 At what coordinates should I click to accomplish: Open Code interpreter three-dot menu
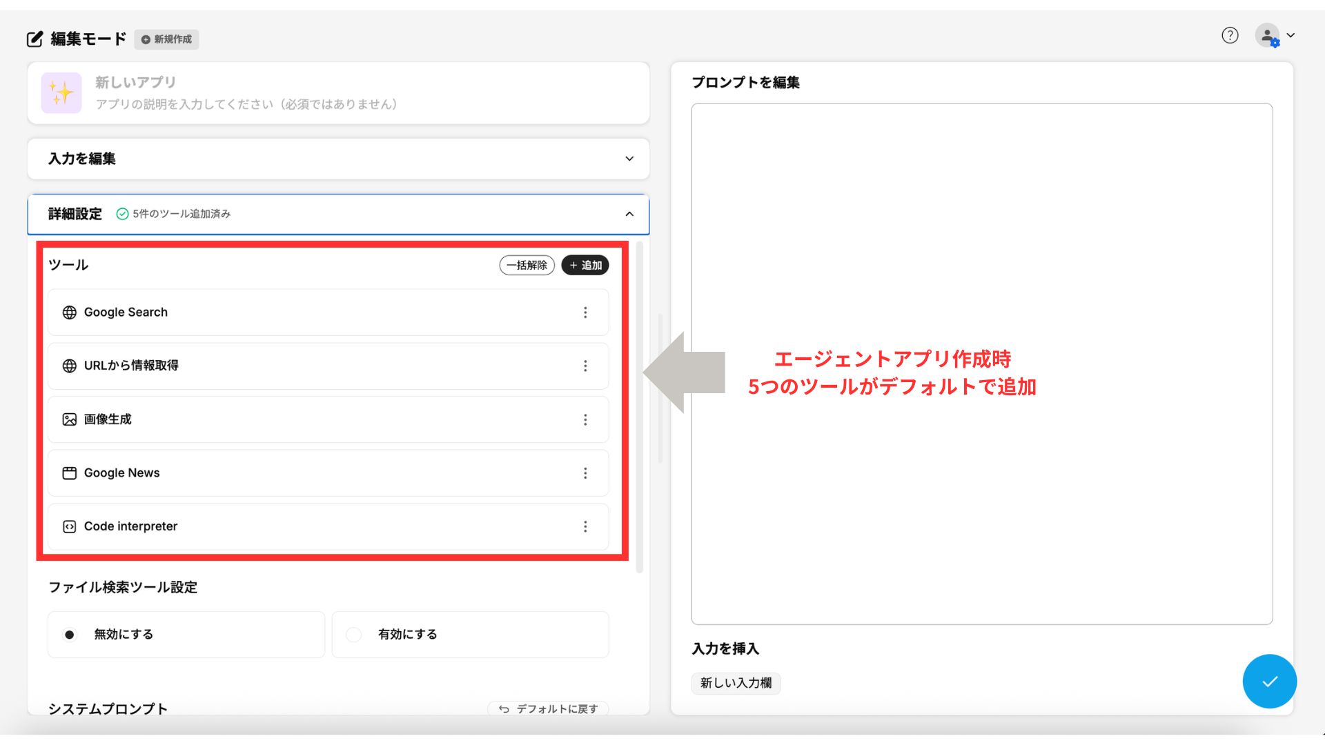[x=585, y=526]
